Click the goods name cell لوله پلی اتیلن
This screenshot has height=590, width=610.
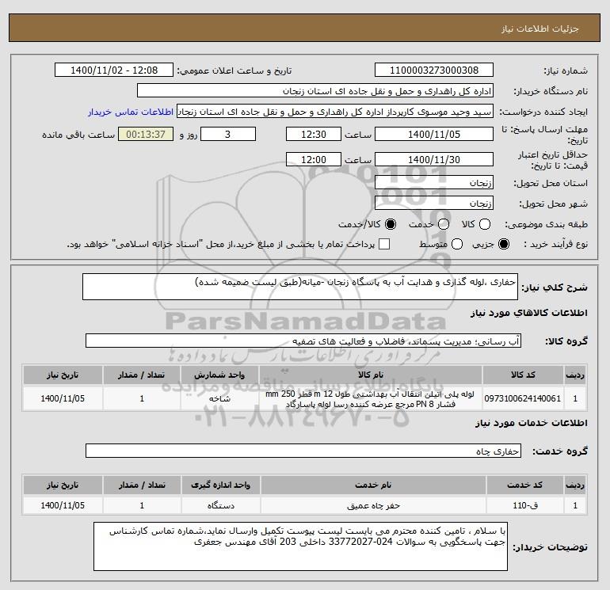click(x=370, y=398)
